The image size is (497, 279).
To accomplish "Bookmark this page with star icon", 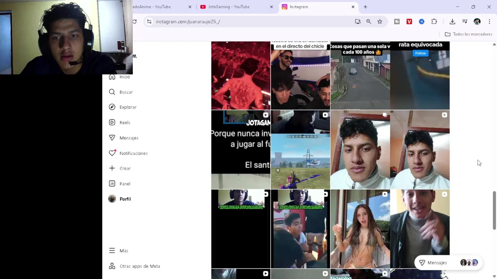I will [x=380, y=22].
